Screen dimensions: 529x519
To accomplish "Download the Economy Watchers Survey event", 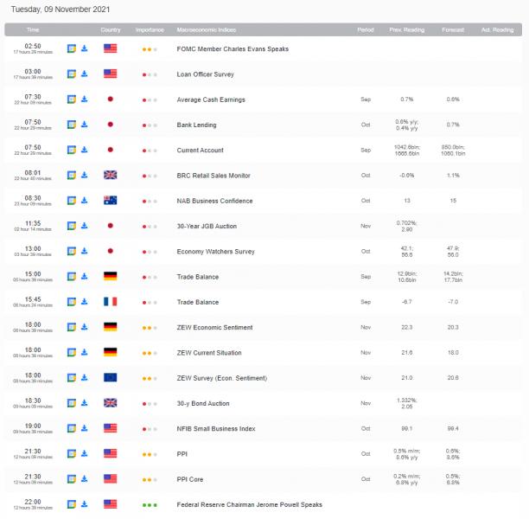I will tap(85, 252).
